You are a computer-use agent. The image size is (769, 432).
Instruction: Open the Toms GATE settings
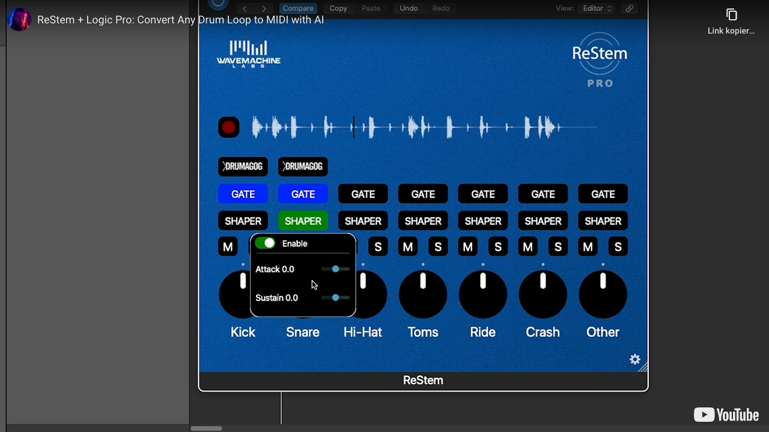[423, 194]
